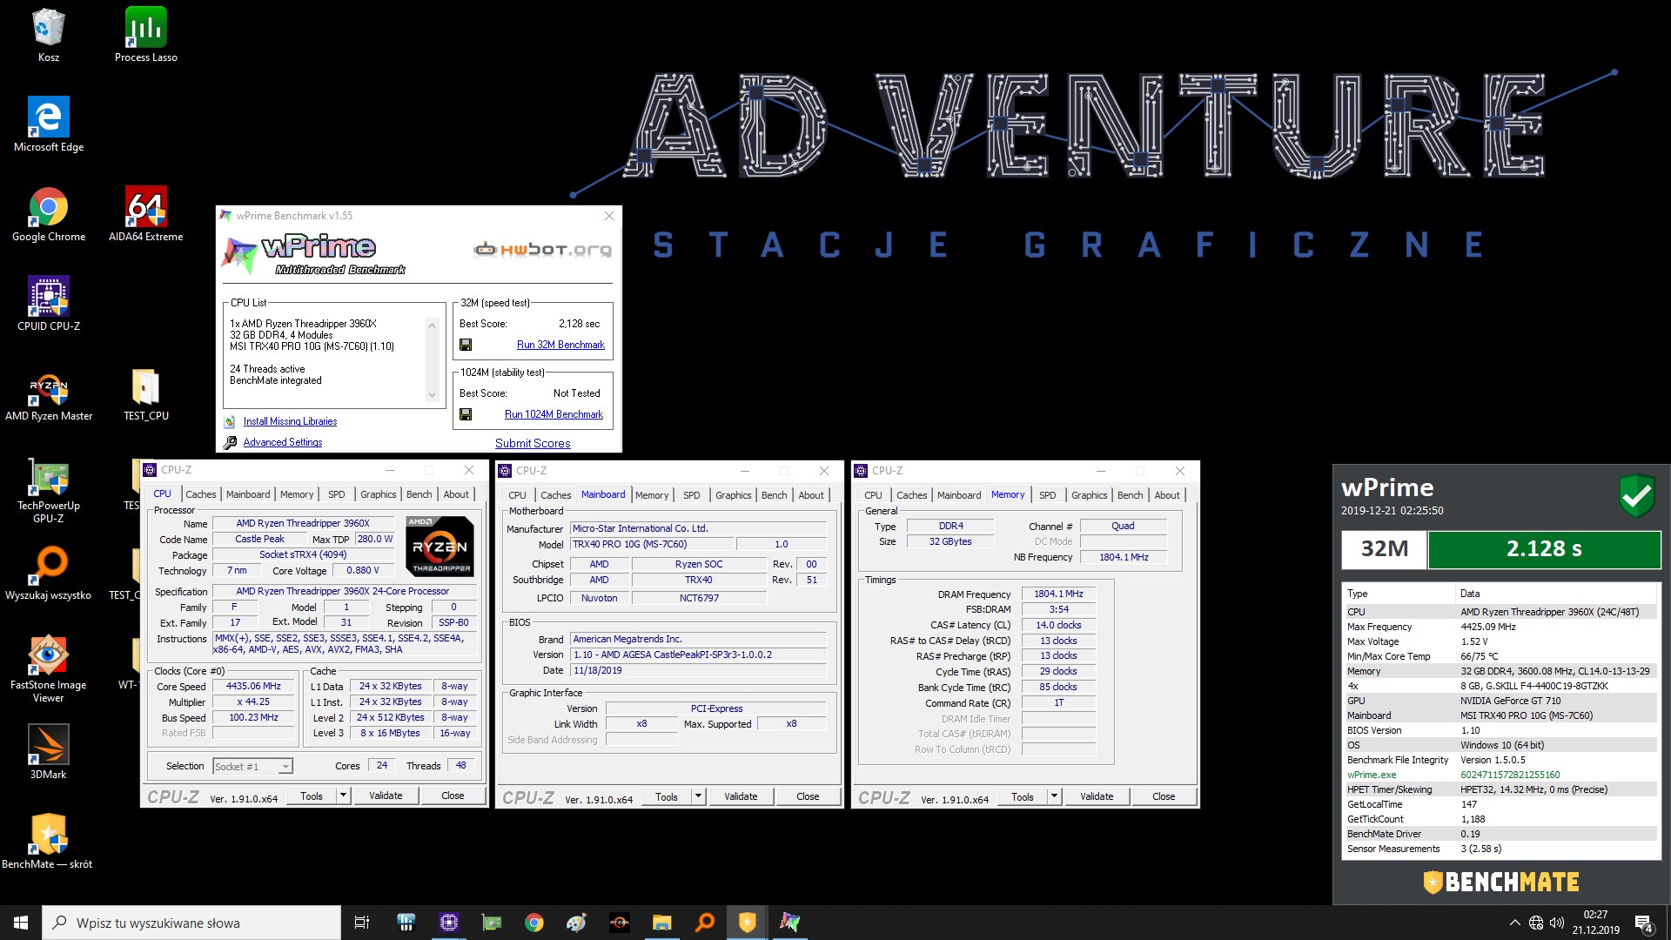Click the 2.128 s green result bar
1671x940 pixels.
point(1544,549)
